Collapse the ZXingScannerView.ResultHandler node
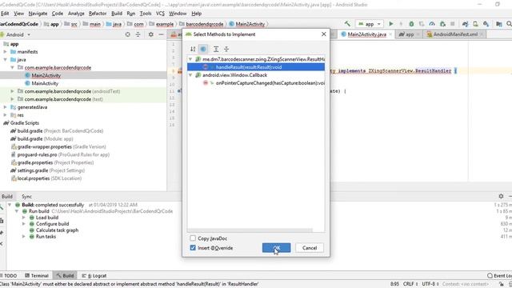 pyautogui.click(x=190, y=59)
